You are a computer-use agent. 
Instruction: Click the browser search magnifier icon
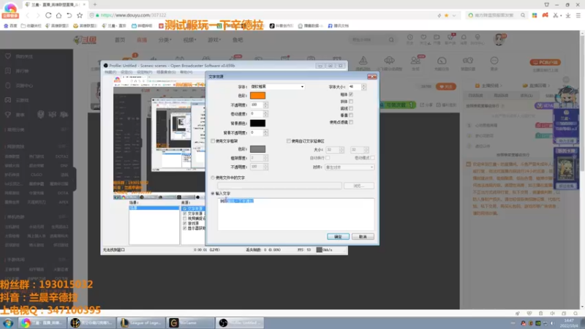coord(523,15)
